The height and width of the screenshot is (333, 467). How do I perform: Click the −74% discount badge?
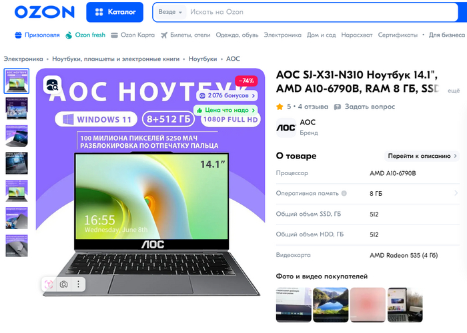pyautogui.click(x=246, y=81)
